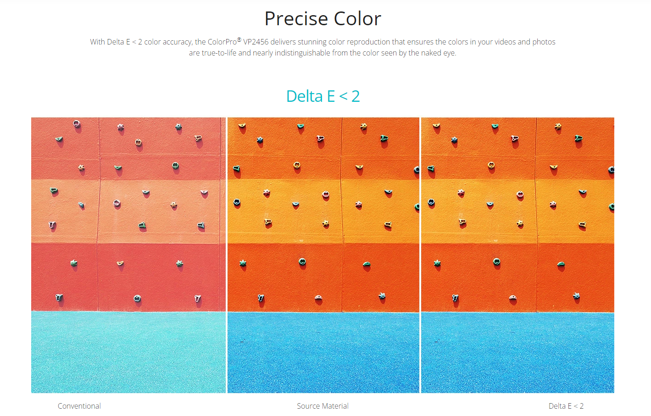Image resolution: width=651 pixels, height=416 pixels.
Task: Click the ColorPro word in the description
Action: click(x=222, y=42)
